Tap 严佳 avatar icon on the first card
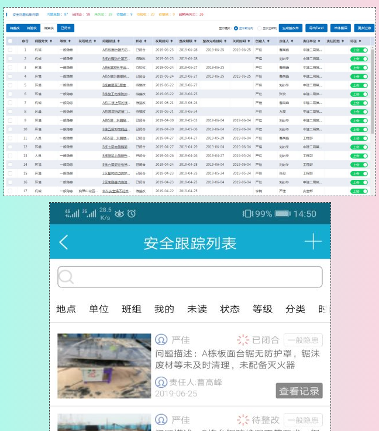Viewport: 379px width, 431px height. 161,340
